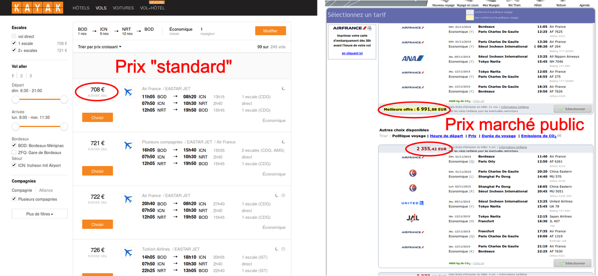Open the VOL+HÔTEL tab
598x276 pixels.
click(x=152, y=8)
